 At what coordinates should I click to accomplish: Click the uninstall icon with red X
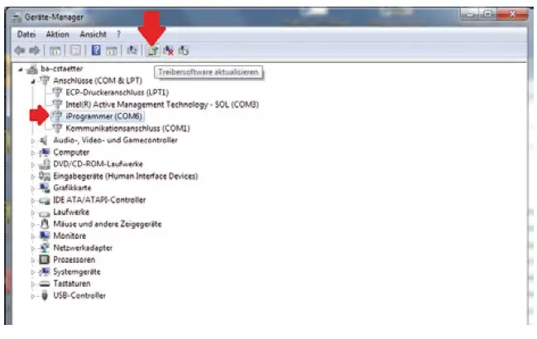pyautogui.click(x=168, y=50)
